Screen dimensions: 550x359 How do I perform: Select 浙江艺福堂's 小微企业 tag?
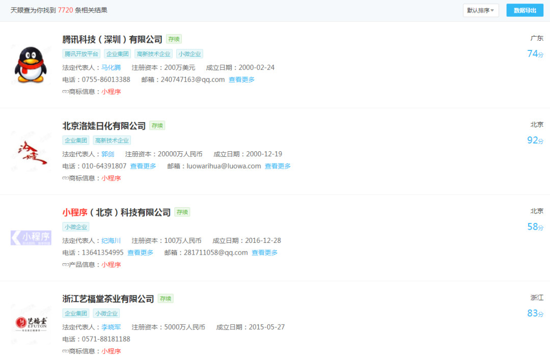pyautogui.click(x=106, y=313)
